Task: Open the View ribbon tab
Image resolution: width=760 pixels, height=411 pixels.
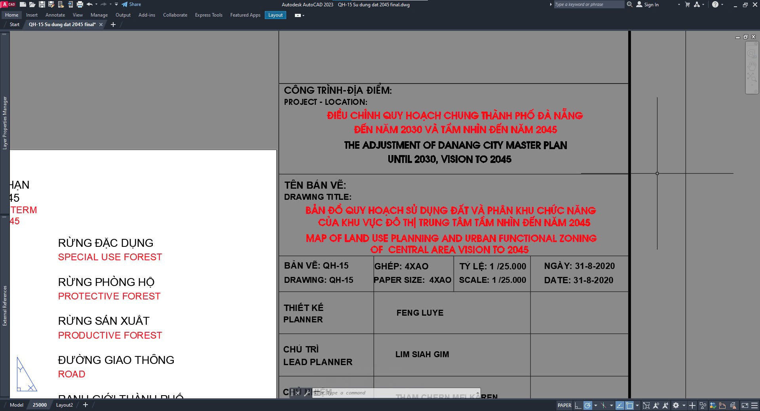Action: [x=78, y=15]
